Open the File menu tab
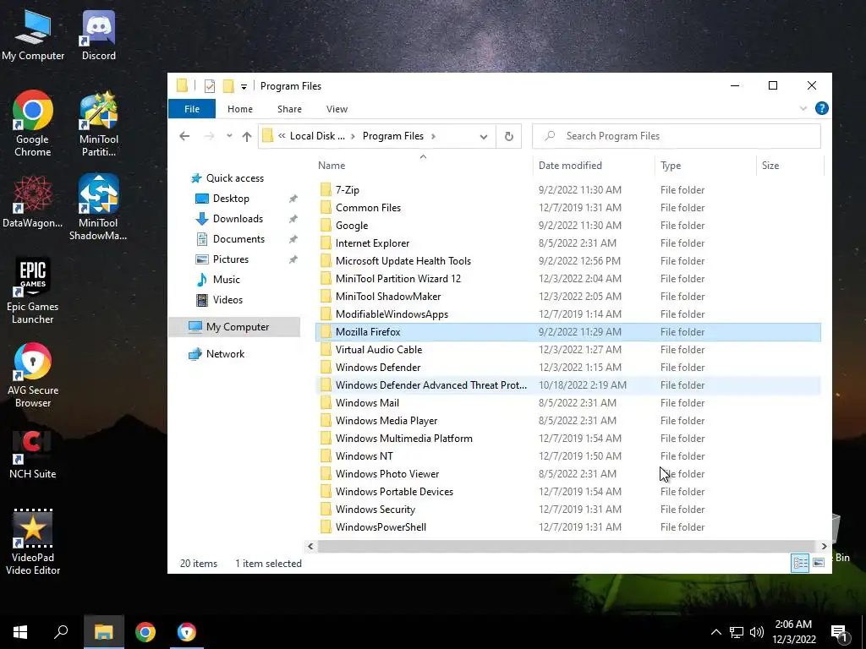 point(192,109)
